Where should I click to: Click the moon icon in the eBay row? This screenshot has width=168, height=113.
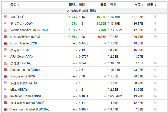coord(155,89)
